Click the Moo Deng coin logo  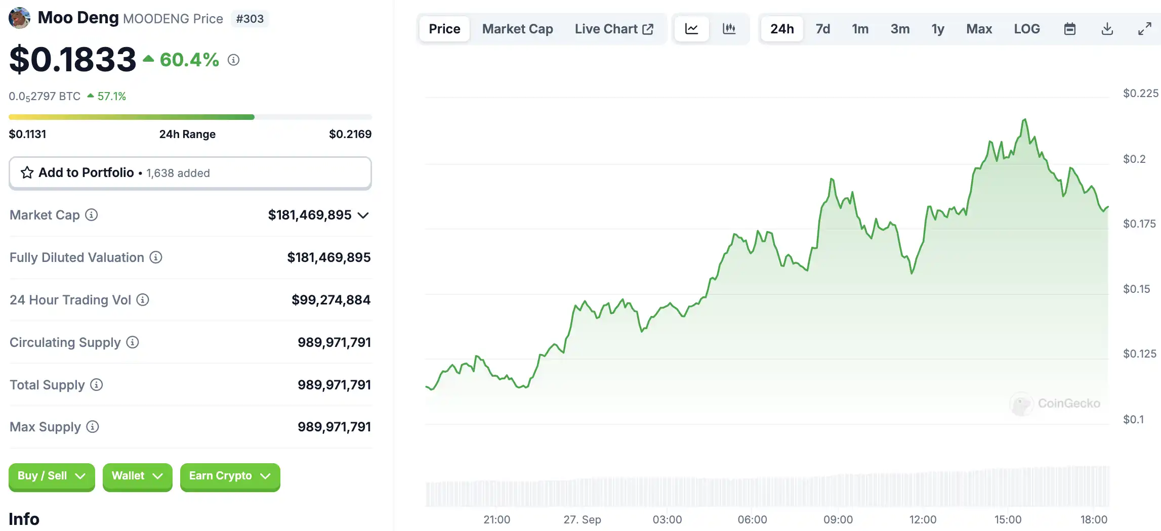[20, 18]
